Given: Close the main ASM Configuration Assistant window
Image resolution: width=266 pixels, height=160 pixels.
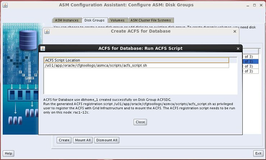Looking at the screenshot, I should tap(261, 5).
